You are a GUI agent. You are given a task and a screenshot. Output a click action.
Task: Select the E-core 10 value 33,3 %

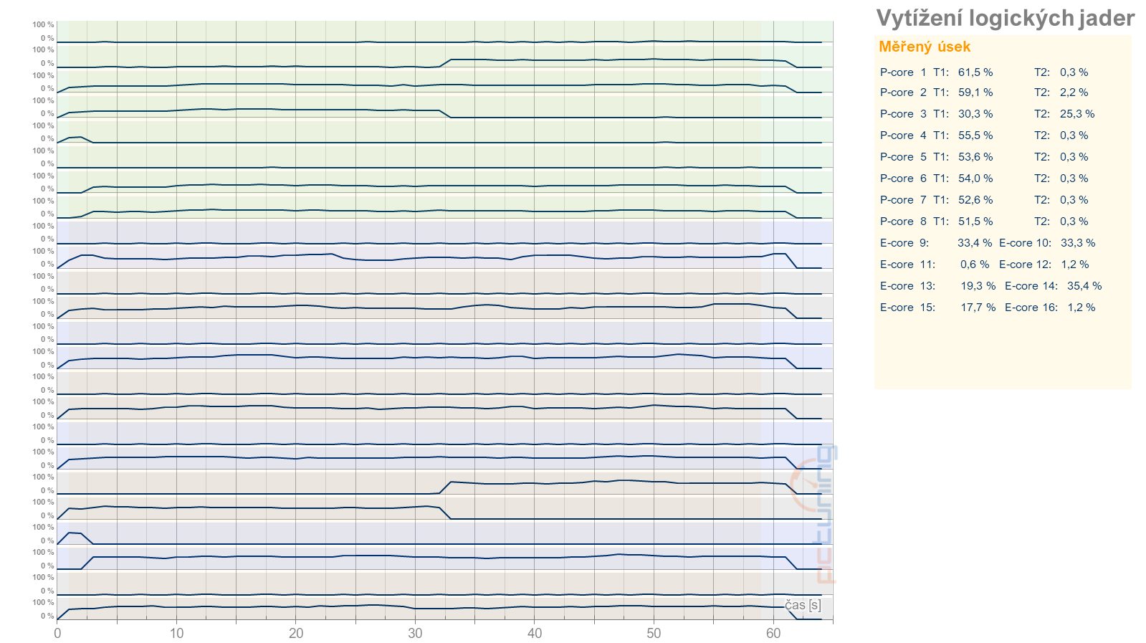pos(1078,243)
